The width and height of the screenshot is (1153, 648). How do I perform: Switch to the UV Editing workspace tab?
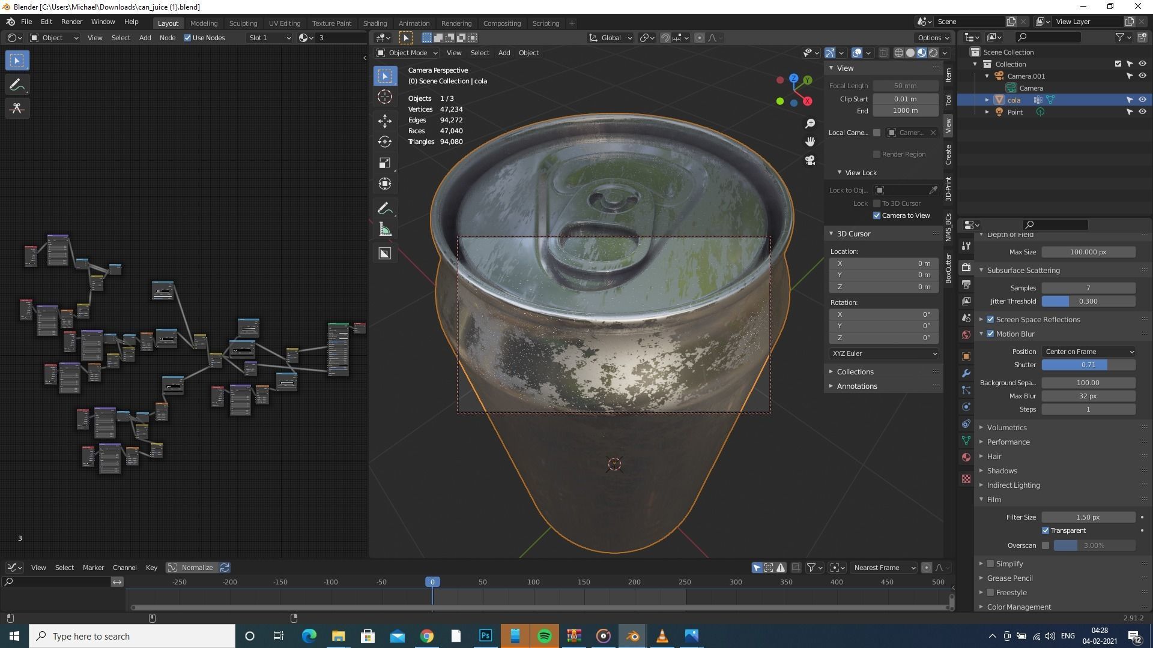click(284, 23)
